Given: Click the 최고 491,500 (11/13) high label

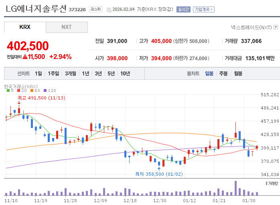Looking at the screenshot, I should click(41, 98).
